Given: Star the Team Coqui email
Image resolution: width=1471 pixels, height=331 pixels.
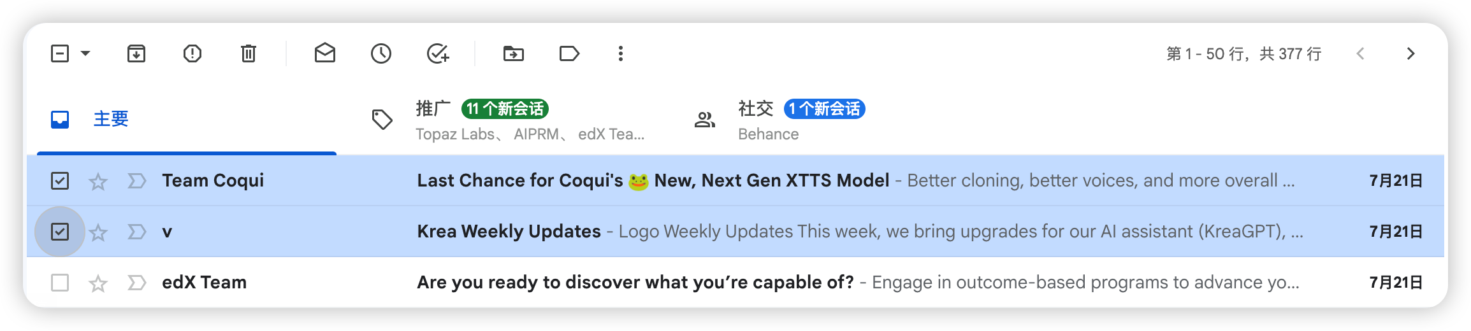Looking at the screenshot, I should click(98, 181).
